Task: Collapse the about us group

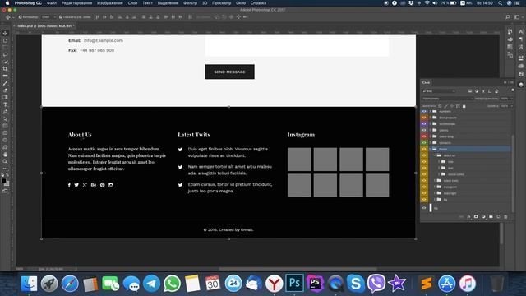Action: pyautogui.click(x=435, y=155)
